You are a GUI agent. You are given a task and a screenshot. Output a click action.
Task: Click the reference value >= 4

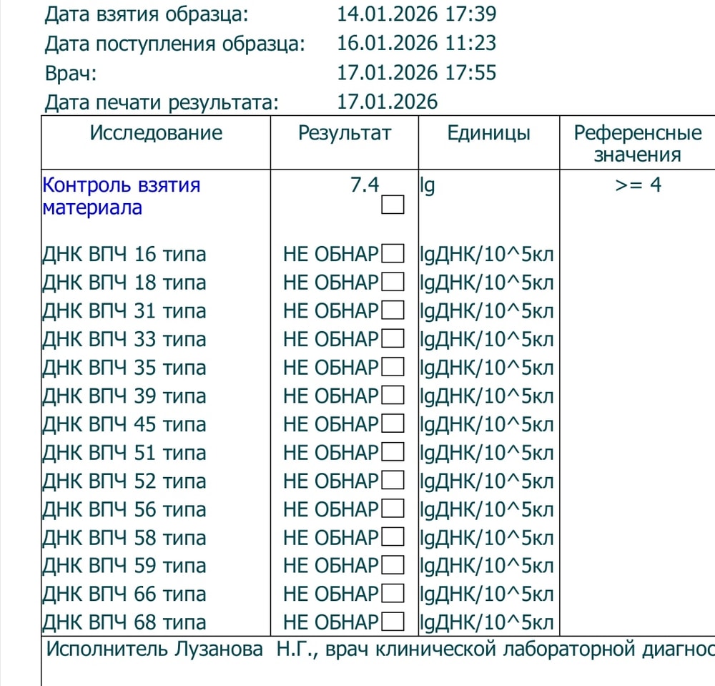click(x=638, y=185)
